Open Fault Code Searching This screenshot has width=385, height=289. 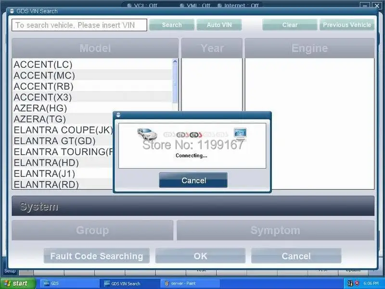(x=97, y=256)
